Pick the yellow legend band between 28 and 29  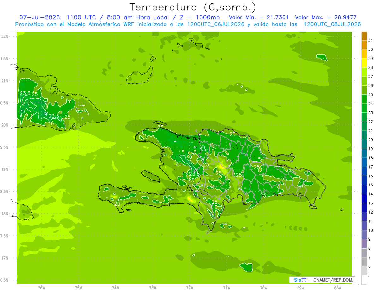point(364,63)
